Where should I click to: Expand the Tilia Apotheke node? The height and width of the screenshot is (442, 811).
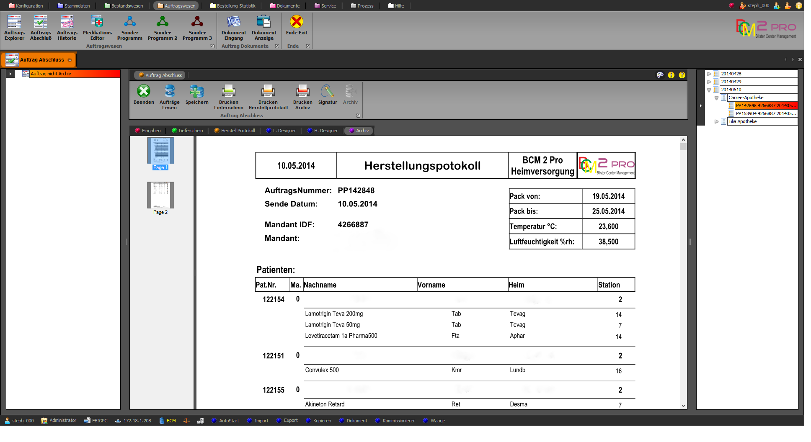[x=716, y=122]
